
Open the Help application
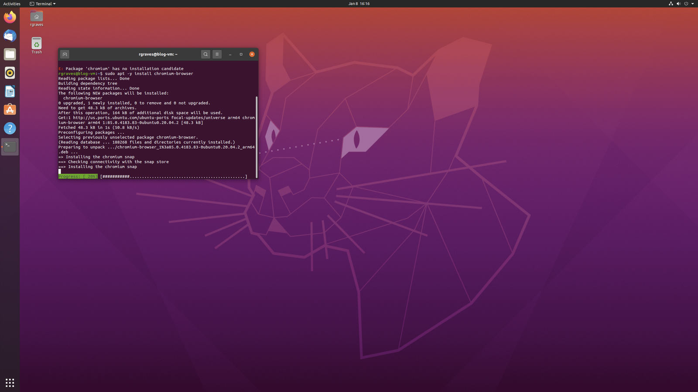(10, 128)
